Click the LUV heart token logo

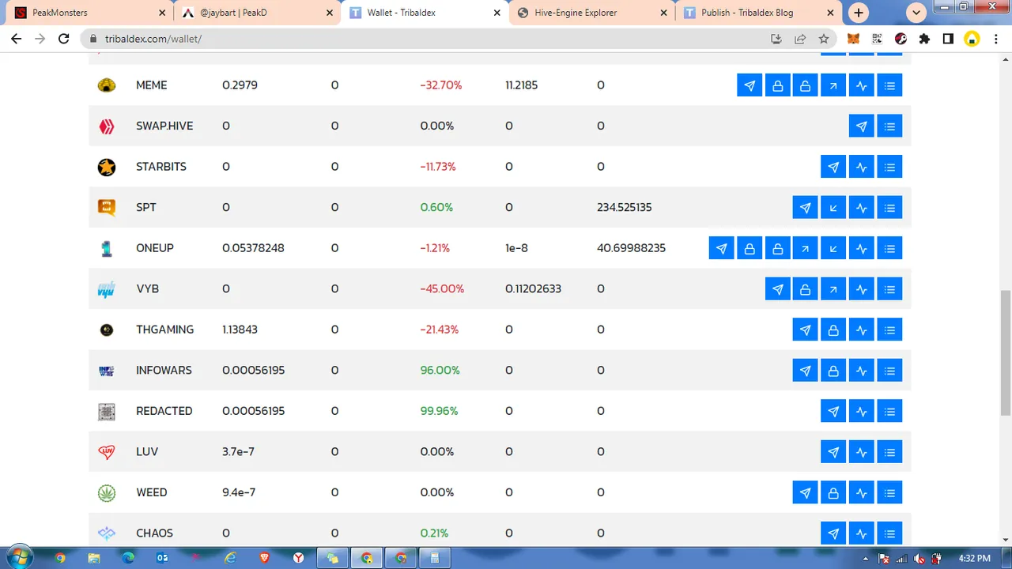click(107, 452)
